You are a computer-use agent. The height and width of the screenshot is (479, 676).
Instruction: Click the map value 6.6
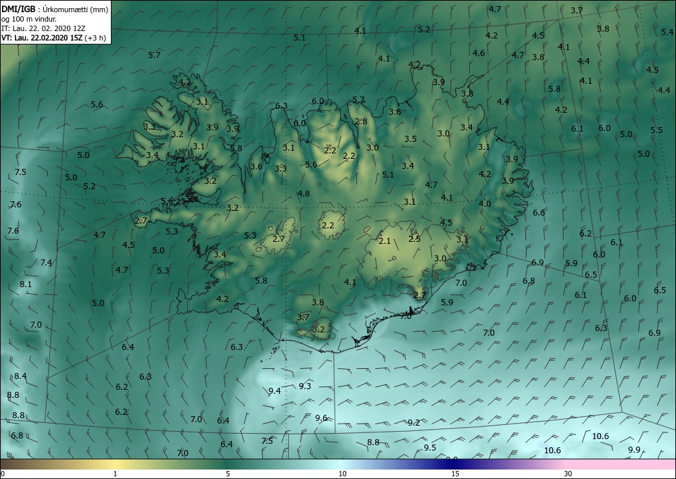539,212
